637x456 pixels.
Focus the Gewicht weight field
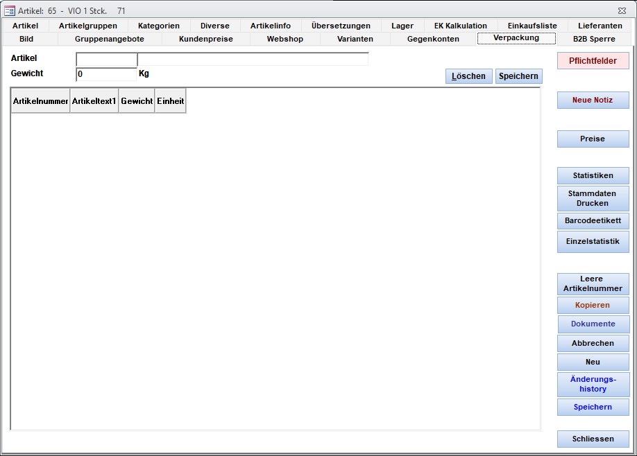[x=106, y=74]
